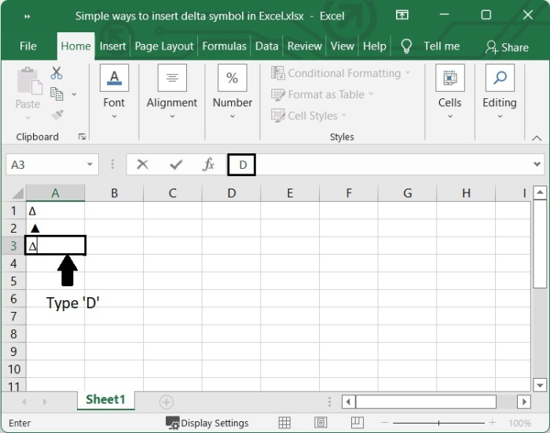Add a new sheet with plus icon
Image resolution: width=550 pixels, height=433 pixels.
coord(167,402)
